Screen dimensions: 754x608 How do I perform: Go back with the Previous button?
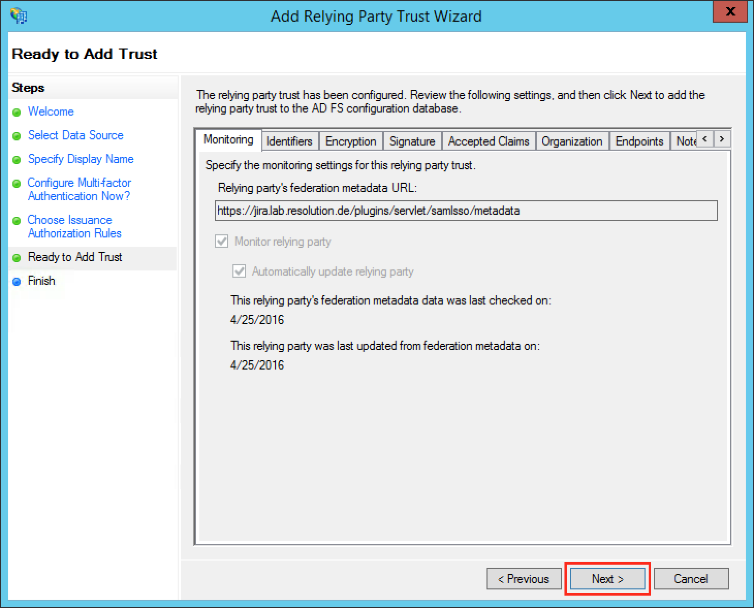click(x=523, y=579)
